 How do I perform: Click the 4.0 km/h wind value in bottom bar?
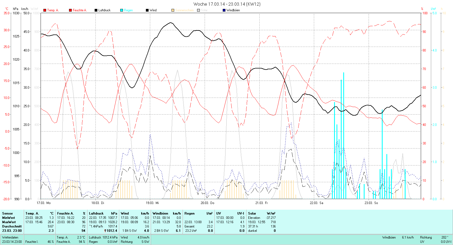click(x=143, y=237)
